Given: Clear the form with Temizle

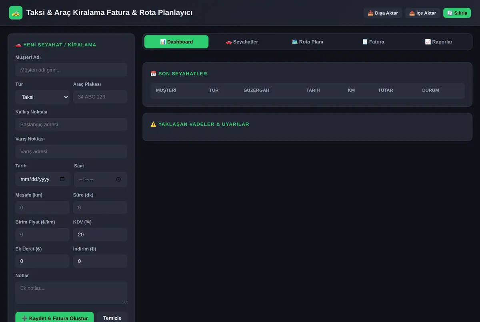Looking at the screenshot, I should pos(112,318).
